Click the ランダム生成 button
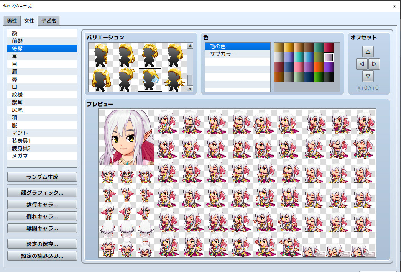Image resolution: width=401 pixels, height=272 pixels. (42, 177)
